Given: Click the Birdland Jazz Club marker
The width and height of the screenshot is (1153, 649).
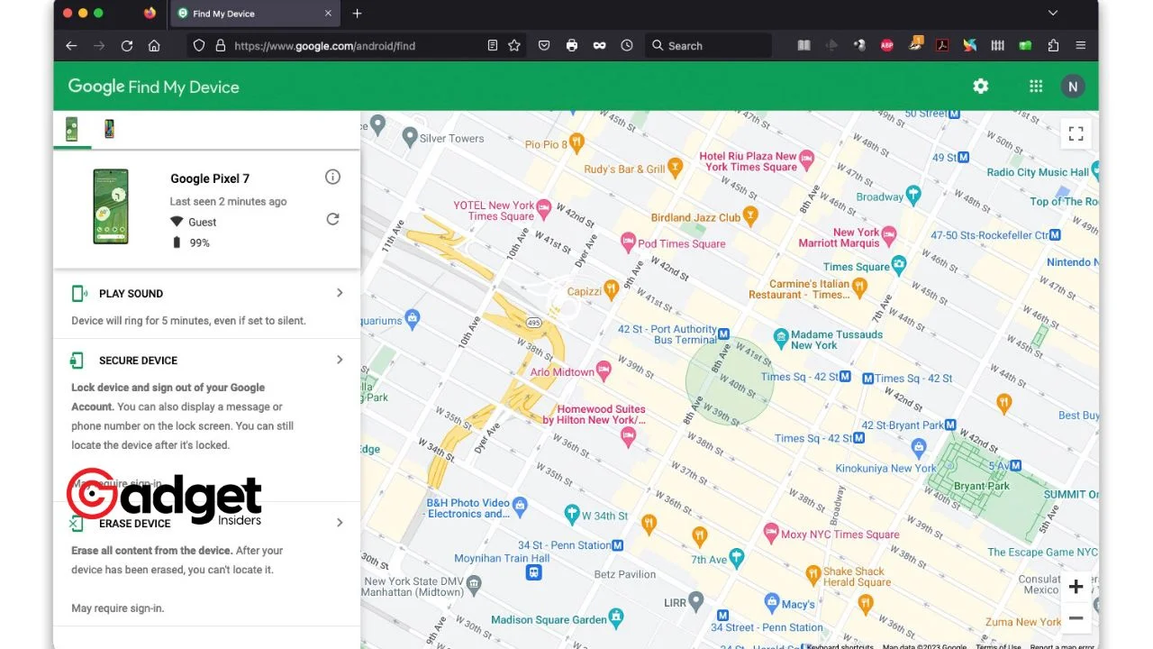Looking at the screenshot, I should pos(750,215).
